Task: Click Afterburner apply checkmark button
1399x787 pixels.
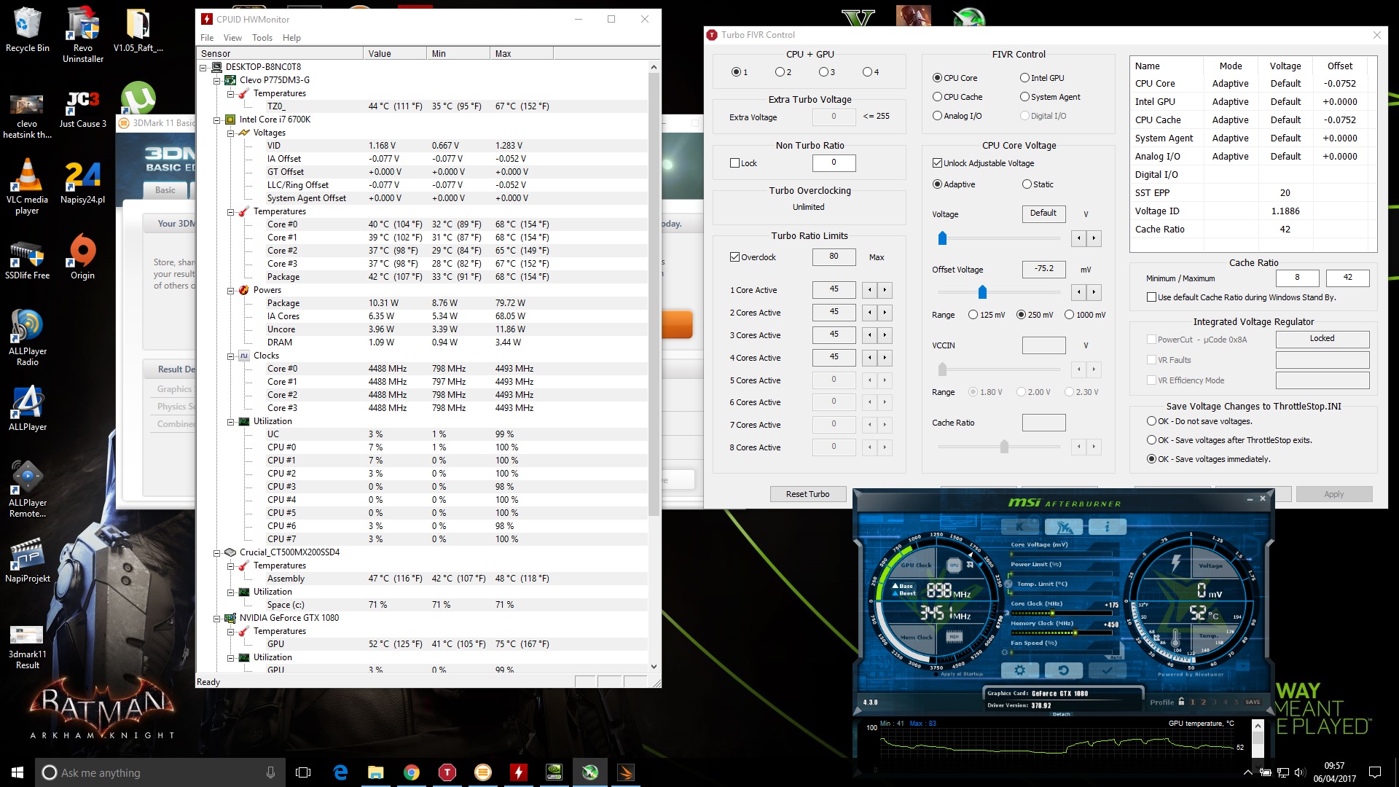Action: coord(1108,670)
